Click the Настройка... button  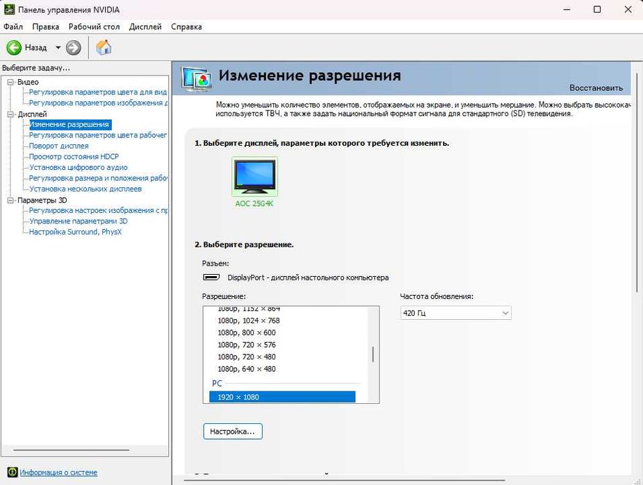[232, 432]
